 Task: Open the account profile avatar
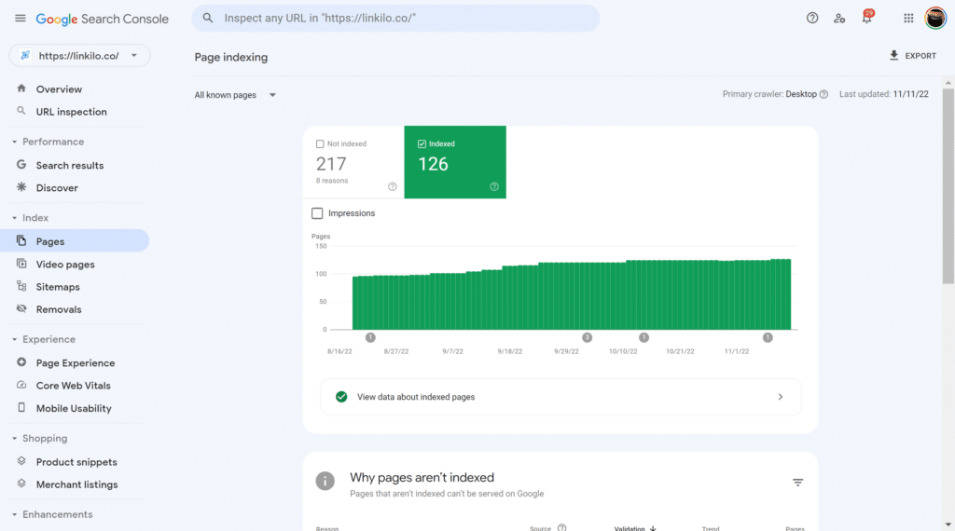click(x=934, y=19)
